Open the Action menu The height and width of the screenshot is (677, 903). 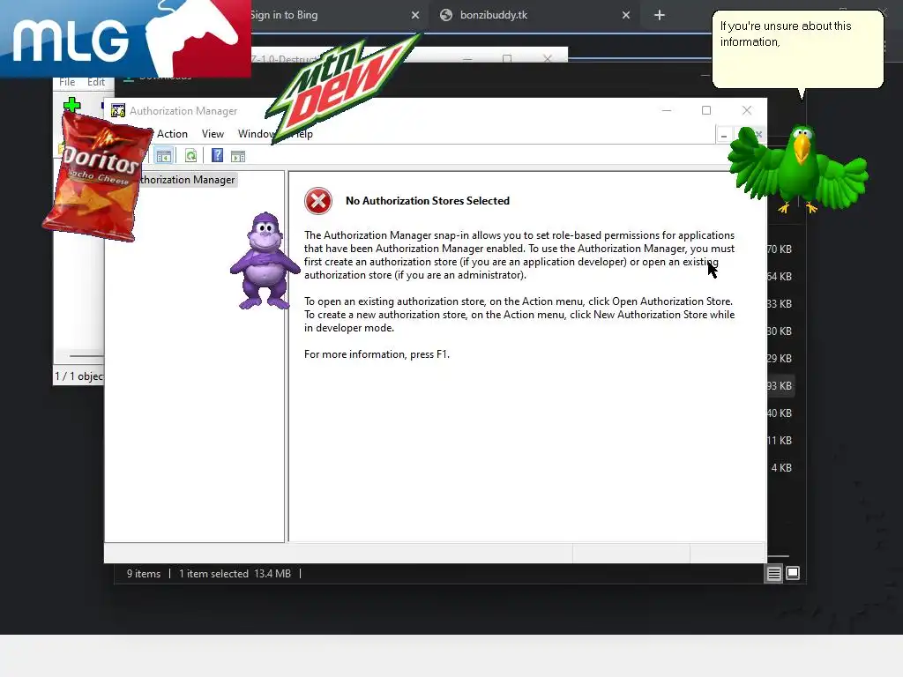(172, 134)
